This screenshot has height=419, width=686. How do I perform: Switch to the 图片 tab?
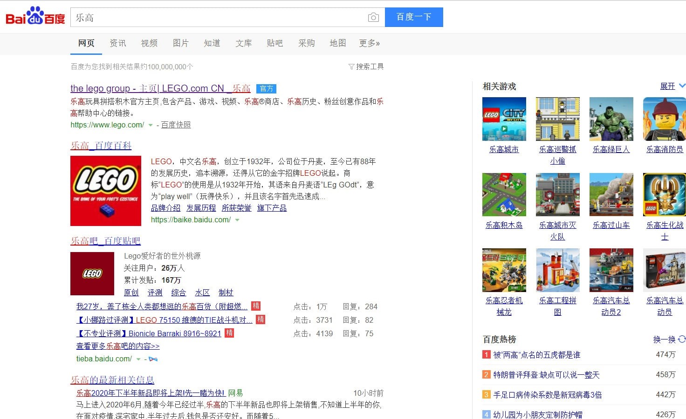pyautogui.click(x=180, y=43)
